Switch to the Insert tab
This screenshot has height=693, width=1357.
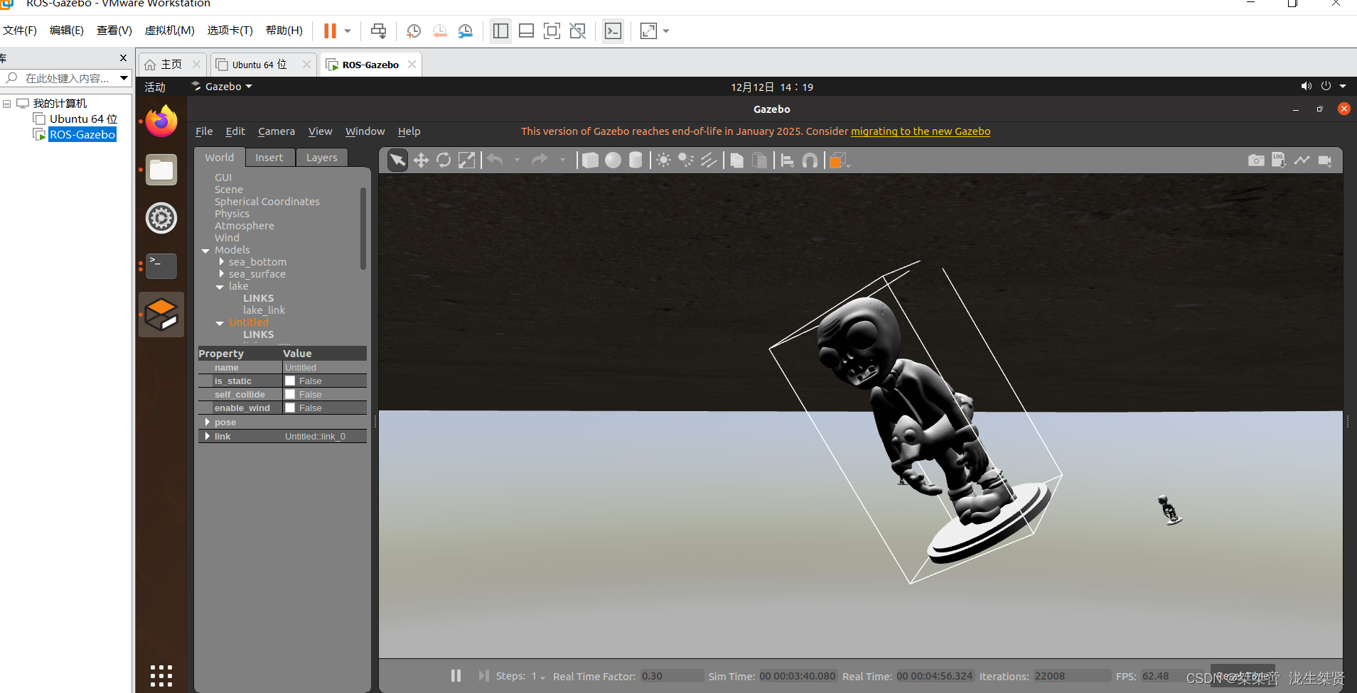point(269,158)
